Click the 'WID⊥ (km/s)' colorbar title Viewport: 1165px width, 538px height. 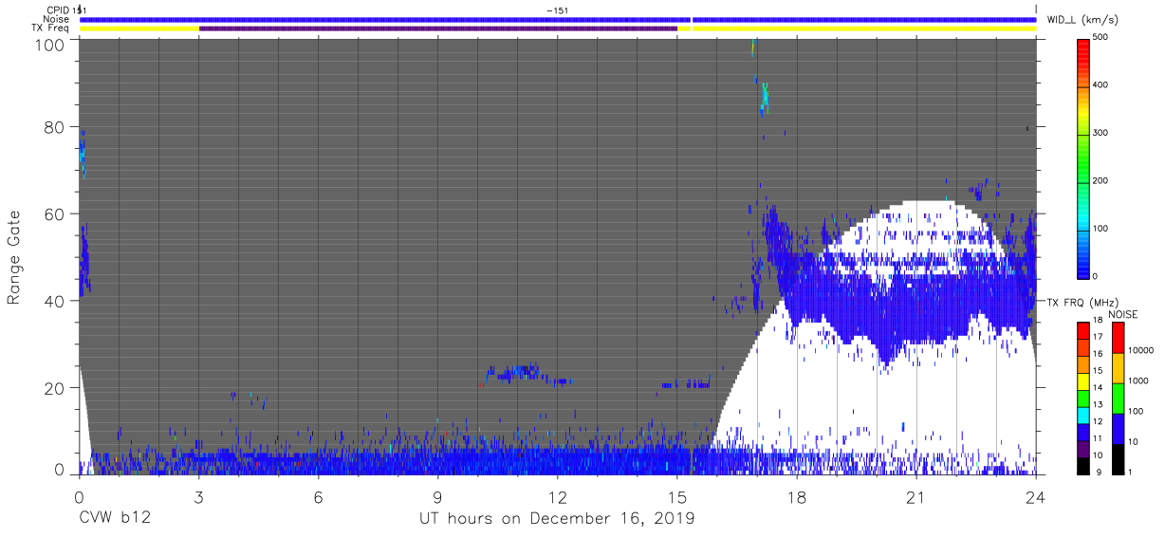(1081, 19)
